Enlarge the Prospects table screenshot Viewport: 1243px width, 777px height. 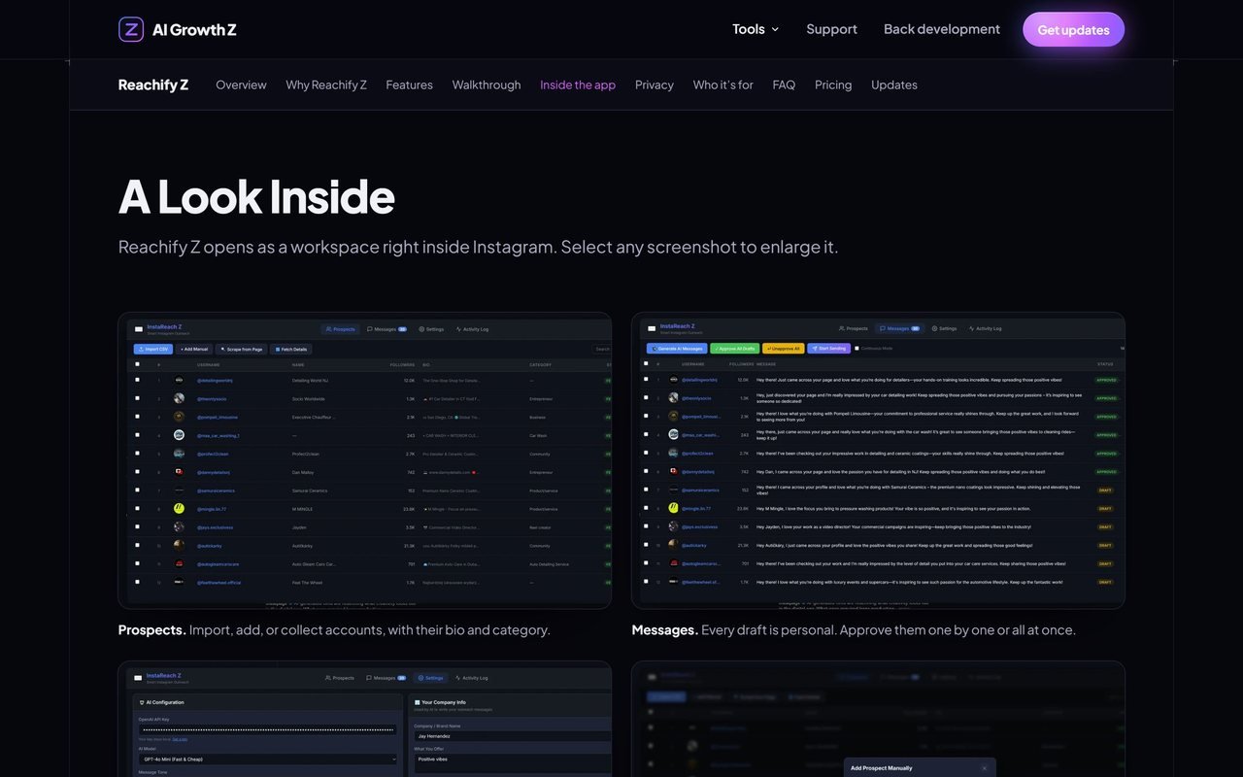[365, 460]
